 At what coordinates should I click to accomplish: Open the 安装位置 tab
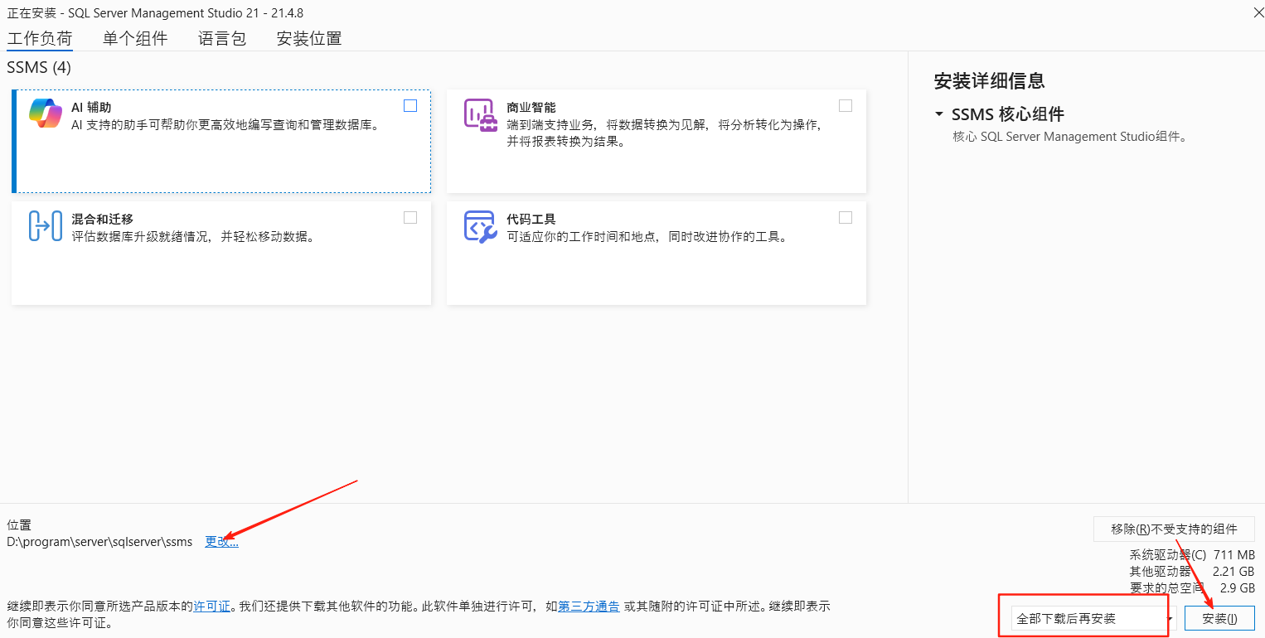pyautogui.click(x=309, y=38)
